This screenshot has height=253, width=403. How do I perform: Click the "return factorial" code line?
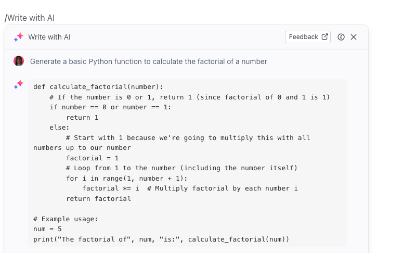pyautogui.click(x=98, y=199)
